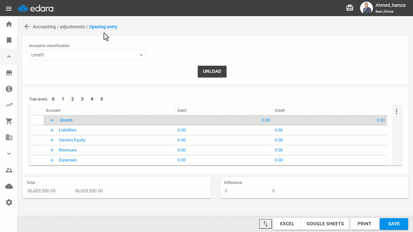Click the blue SAVE button
This screenshot has width=413, height=232.
click(394, 224)
